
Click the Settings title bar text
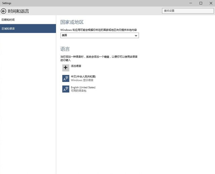[x=7, y=3]
